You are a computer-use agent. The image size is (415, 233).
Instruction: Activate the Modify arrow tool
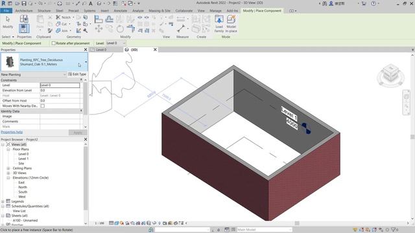[8, 22]
